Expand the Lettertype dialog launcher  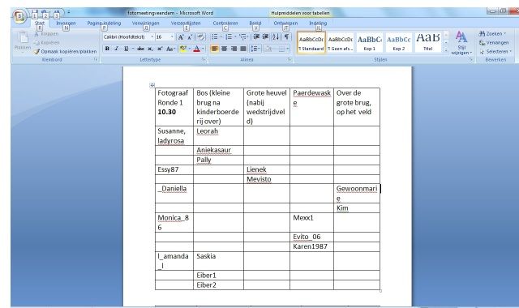pos(204,59)
